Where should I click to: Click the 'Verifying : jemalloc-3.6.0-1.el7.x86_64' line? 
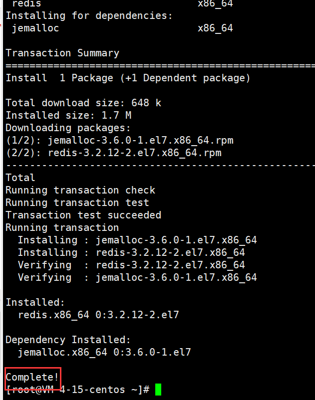coord(137,278)
